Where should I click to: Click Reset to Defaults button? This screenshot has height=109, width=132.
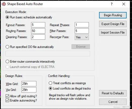click(113, 93)
